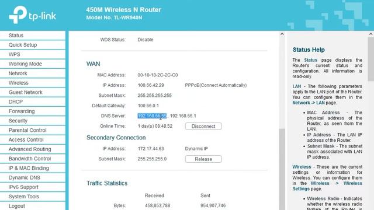The width and height of the screenshot is (374, 210).
Task: Click help panel scroll up arrow
Action: click(x=371, y=34)
